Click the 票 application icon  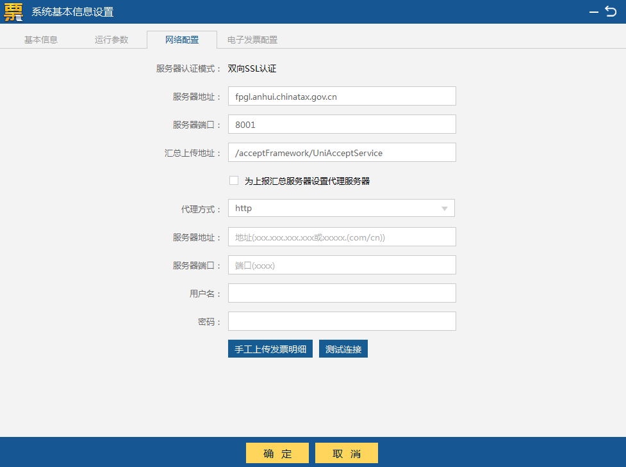pos(12,12)
